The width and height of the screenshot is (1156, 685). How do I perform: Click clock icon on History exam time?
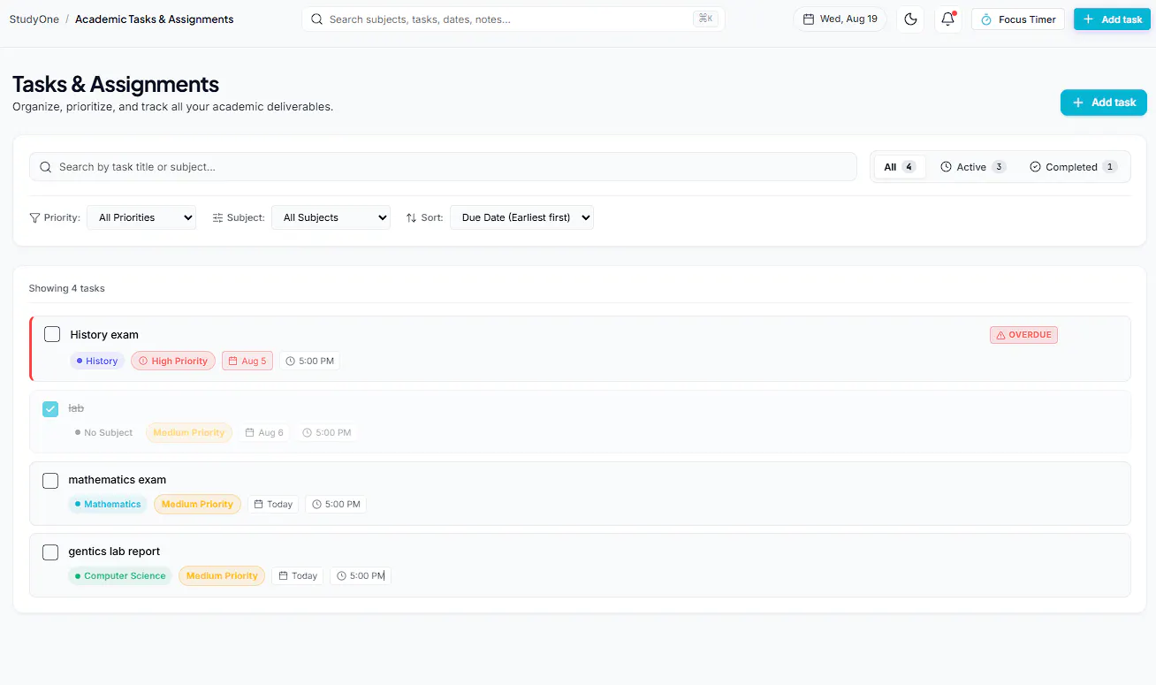tap(290, 361)
